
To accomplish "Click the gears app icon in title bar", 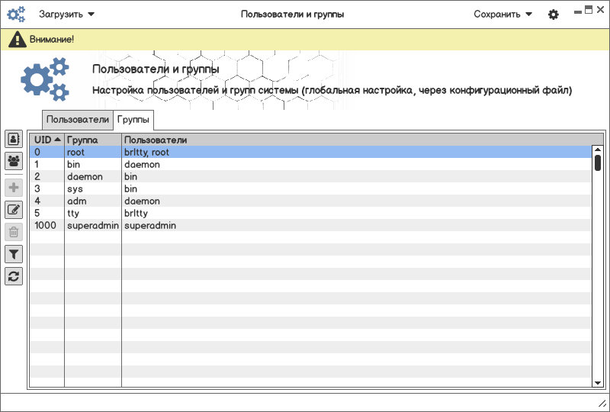I will click(x=16, y=14).
